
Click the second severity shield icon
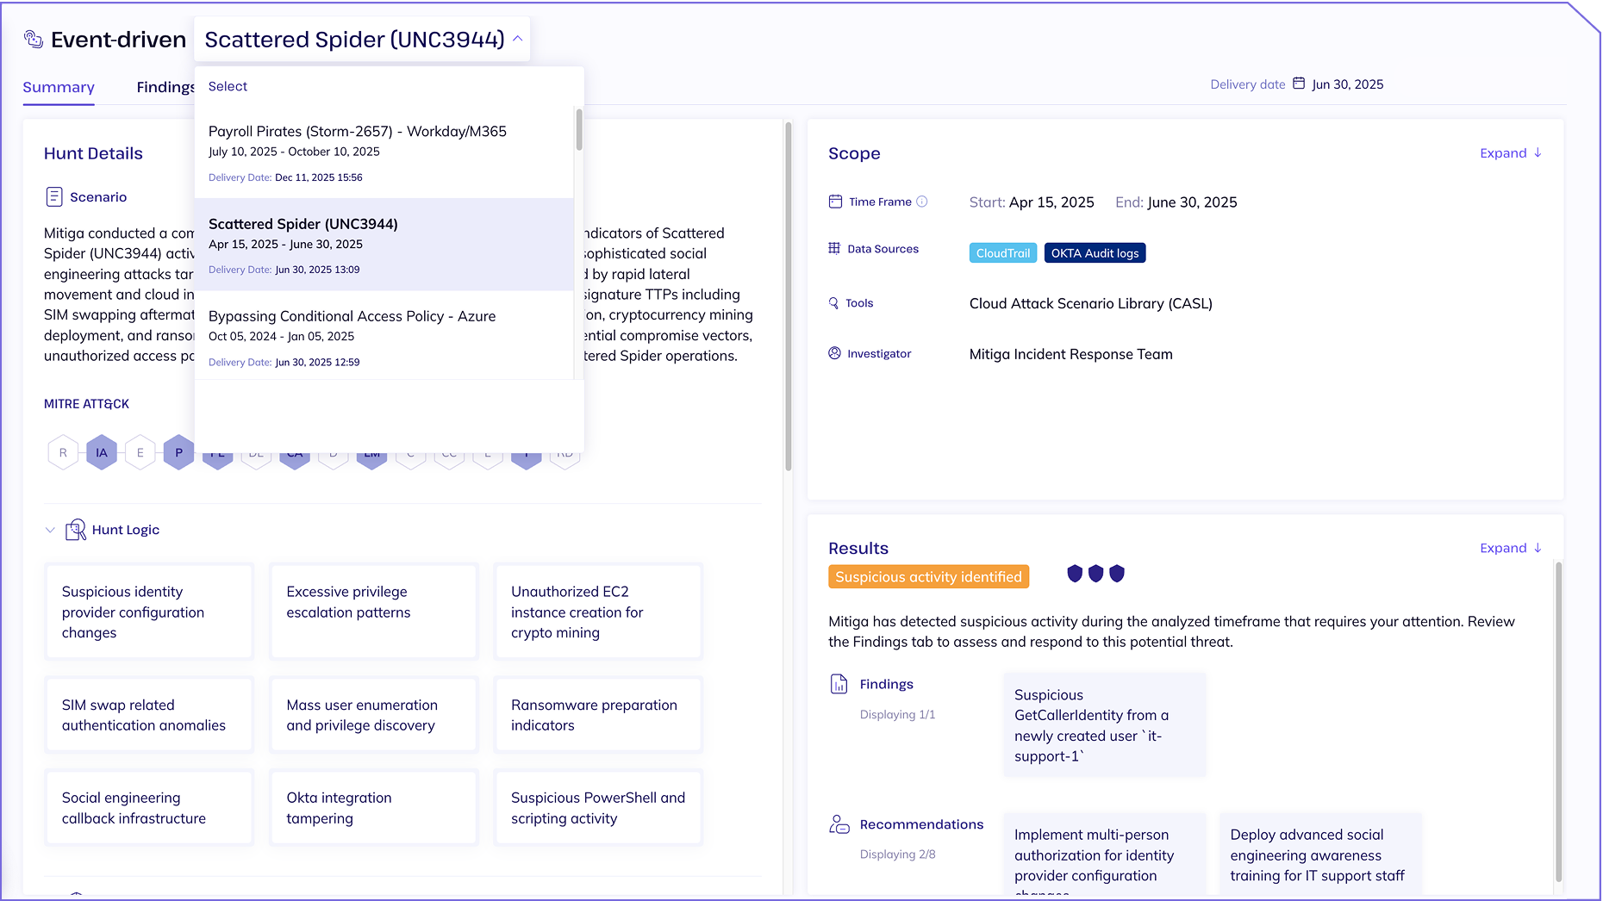click(1095, 574)
